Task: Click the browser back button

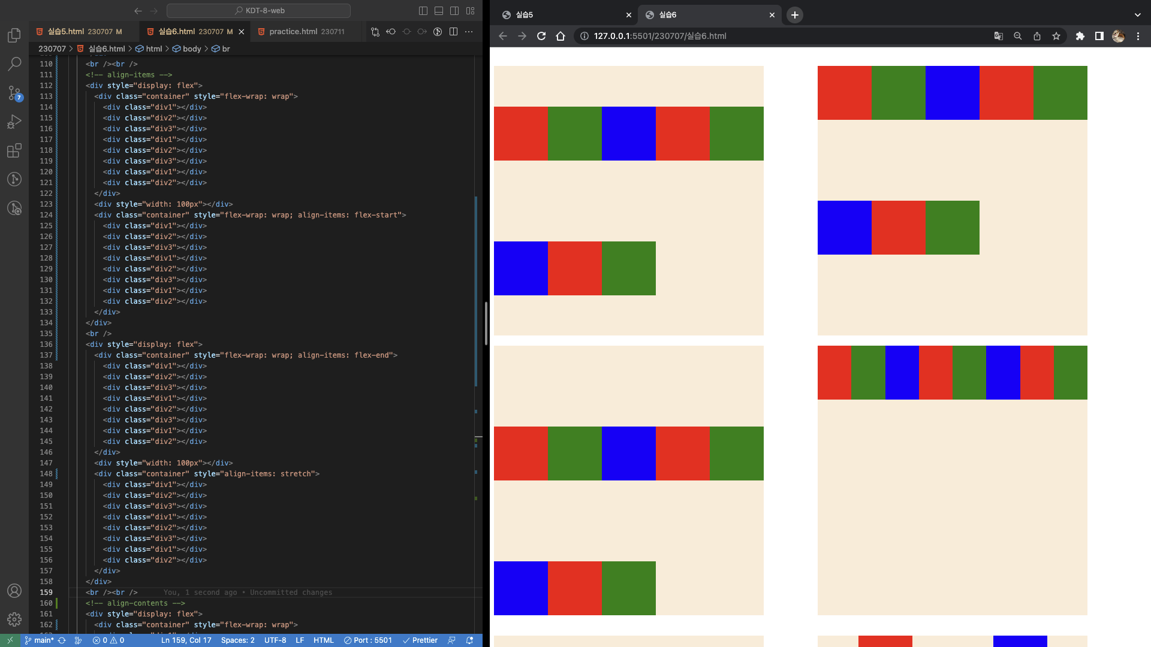Action: 503,36
